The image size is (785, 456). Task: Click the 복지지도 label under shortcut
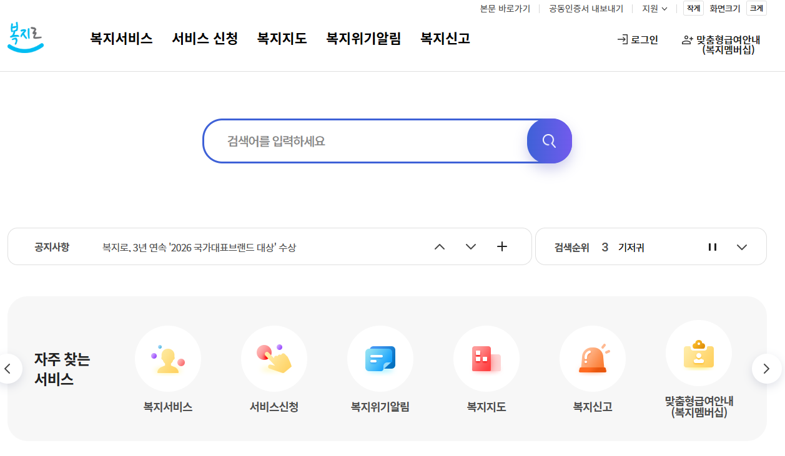486,407
